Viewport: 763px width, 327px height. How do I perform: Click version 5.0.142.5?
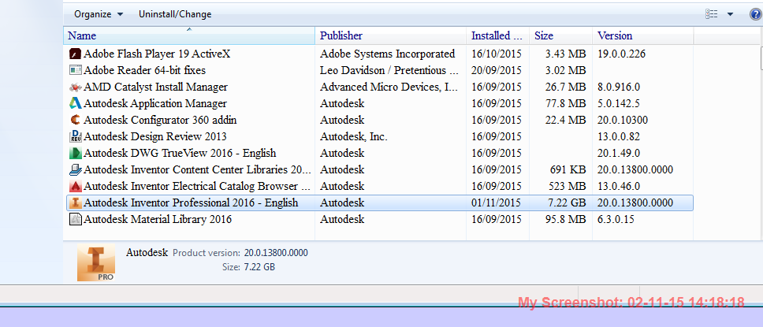pyautogui.click(x=619, y=104)
